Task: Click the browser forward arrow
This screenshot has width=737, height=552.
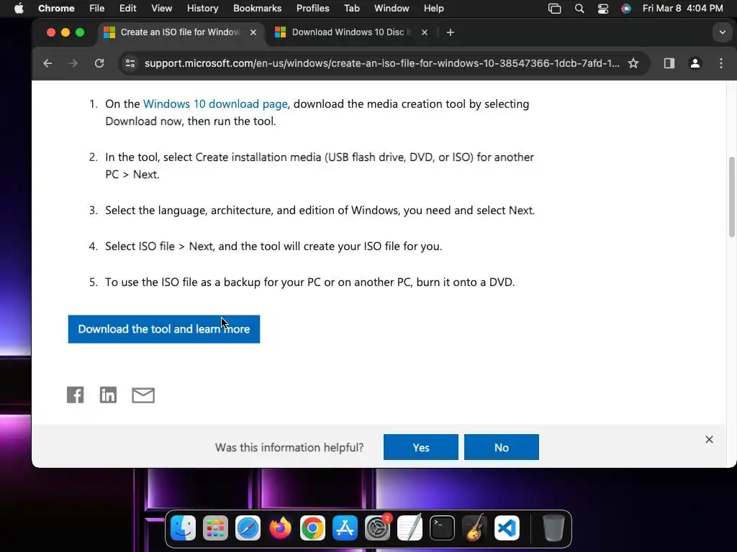Action: click(x=73, y=63)
